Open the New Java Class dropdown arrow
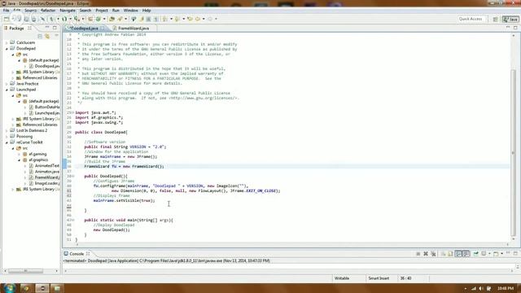The width and height of the screenshot is (521, 293). (104, 19)
